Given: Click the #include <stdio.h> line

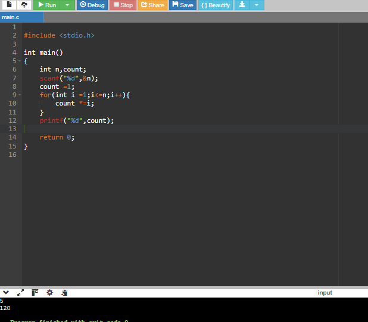Looking at the screenshot, I should [59, 36].
